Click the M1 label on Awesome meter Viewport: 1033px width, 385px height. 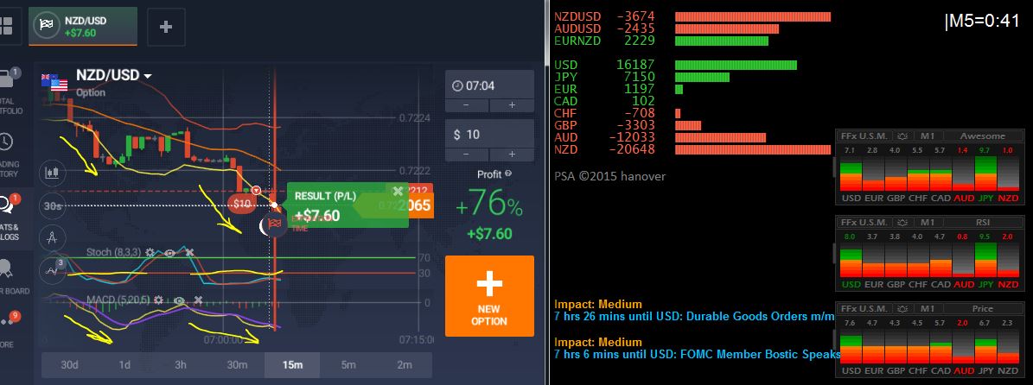click(x=927, y=136)
